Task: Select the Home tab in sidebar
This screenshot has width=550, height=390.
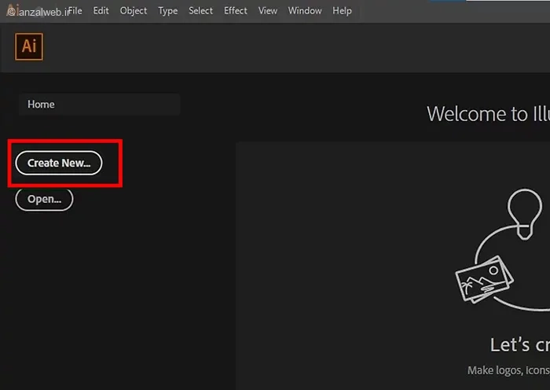Action: (99, 105)
